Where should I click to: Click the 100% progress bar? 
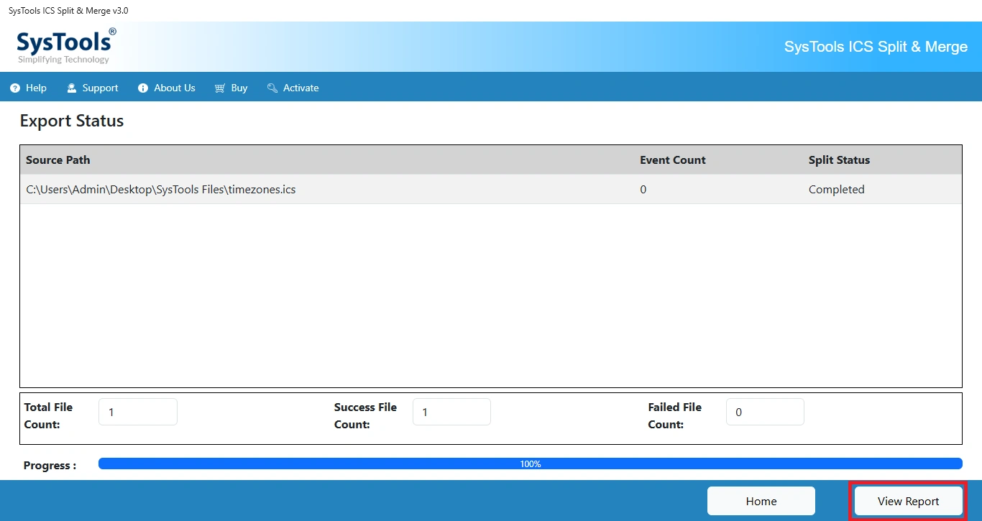coord(531,464)
